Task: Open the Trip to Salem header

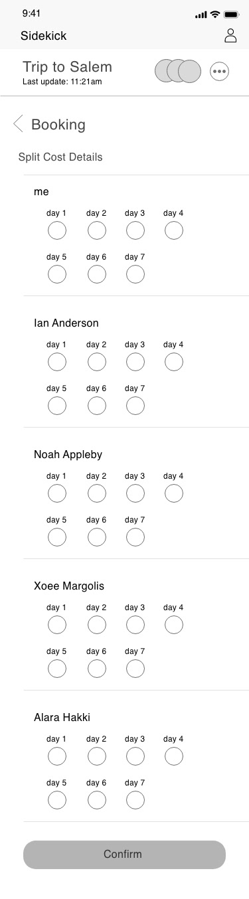Action: (x=67, y=67)
